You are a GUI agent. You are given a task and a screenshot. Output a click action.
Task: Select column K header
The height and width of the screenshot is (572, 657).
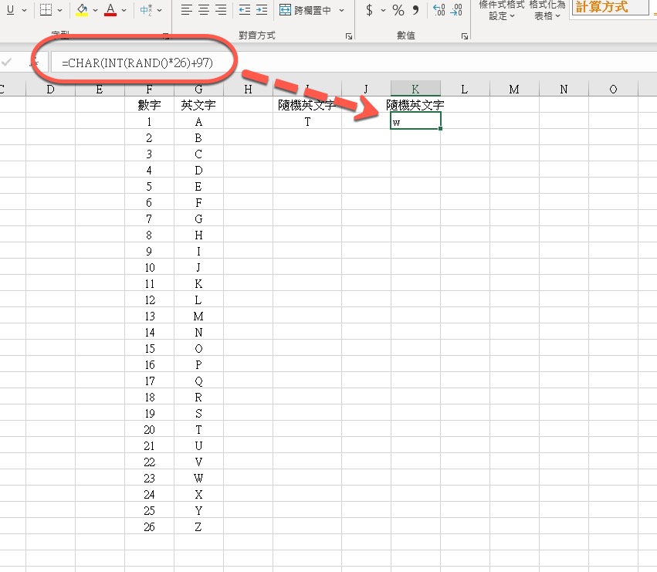pos(415,90)
